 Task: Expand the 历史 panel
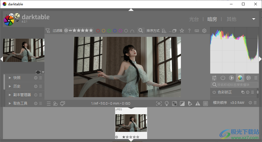click(10, 86)
